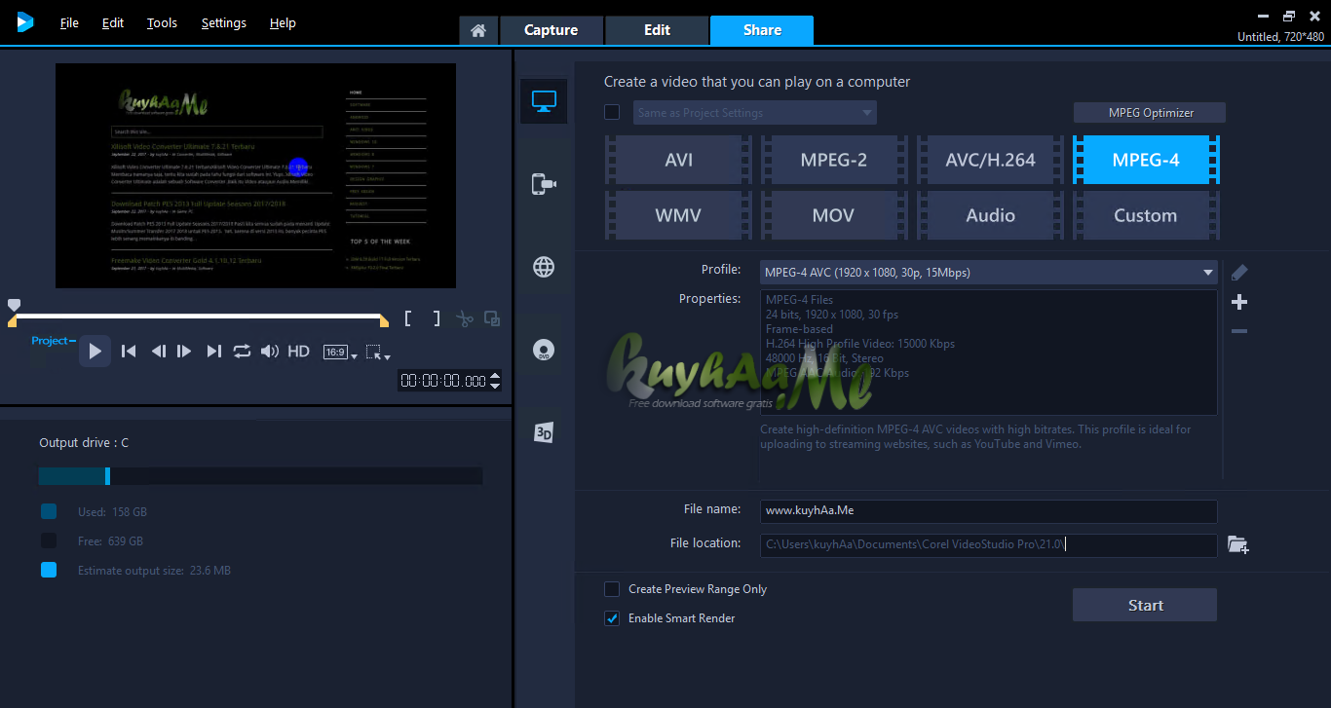Switch to the Capture tab
The height and width of the screenshot is (708, 1331).
[551, 30]
